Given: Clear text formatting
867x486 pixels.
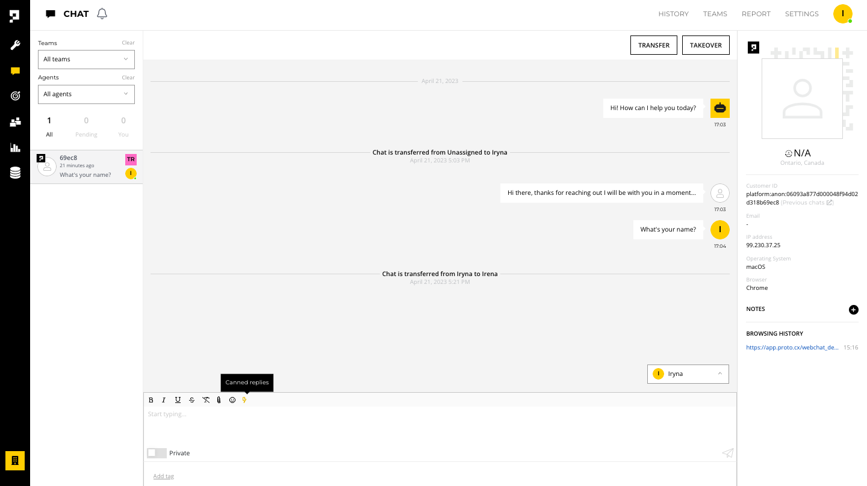Looking at the screenshot, I should tap(206, 400).
